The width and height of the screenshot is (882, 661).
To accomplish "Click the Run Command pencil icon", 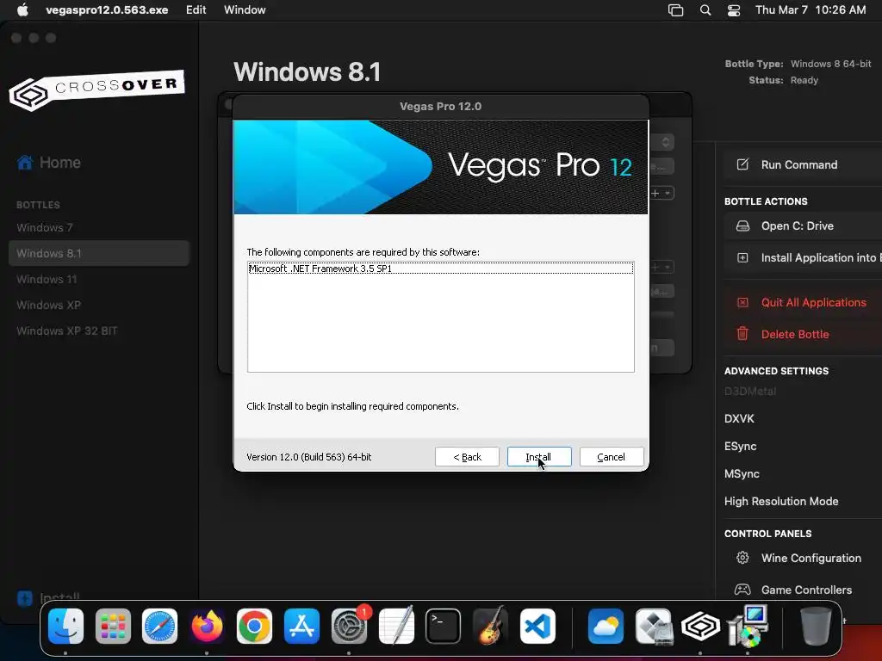I will tap(742, 164).
